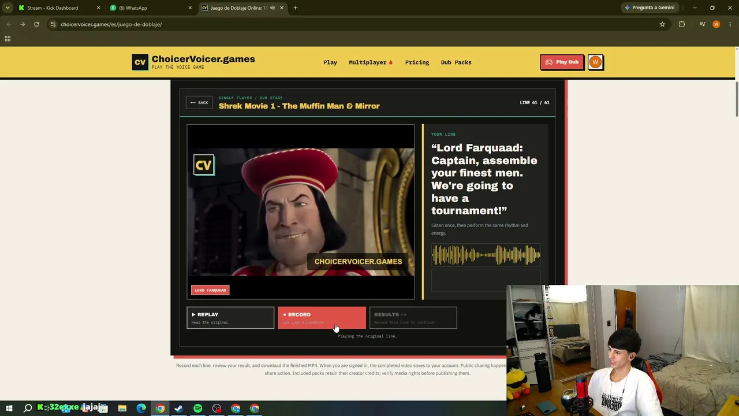Go forward in browser history
This screenshot has width=739, height=416.
tap(23, 24)
